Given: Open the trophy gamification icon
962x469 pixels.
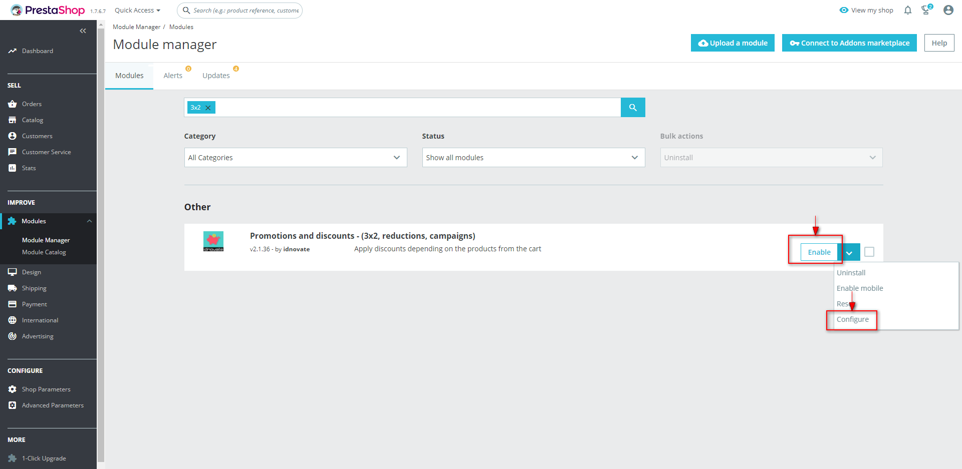Looking at the screenshot, I should click(x=926, y=10).
